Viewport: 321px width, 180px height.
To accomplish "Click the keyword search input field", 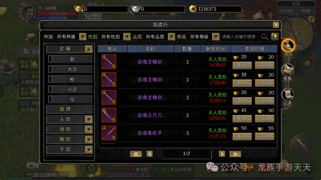I will [240, 37].
